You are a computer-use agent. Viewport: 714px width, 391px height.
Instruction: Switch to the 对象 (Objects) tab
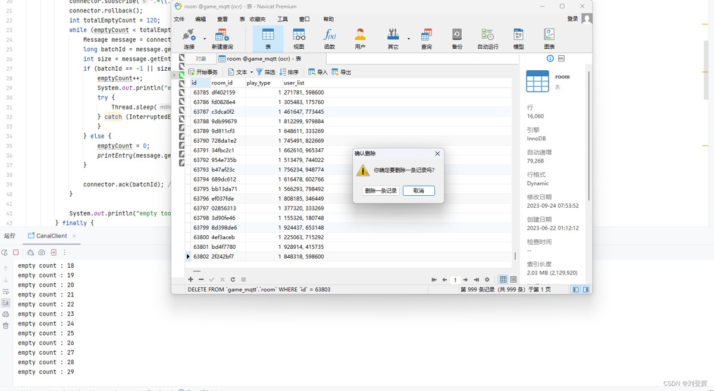[x=201, y=59]
